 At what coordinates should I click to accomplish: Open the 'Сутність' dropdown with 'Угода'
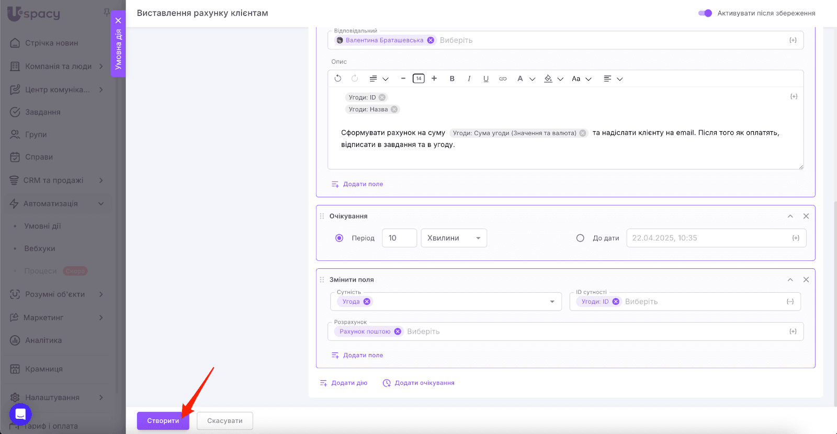click(x=552, y=302)
